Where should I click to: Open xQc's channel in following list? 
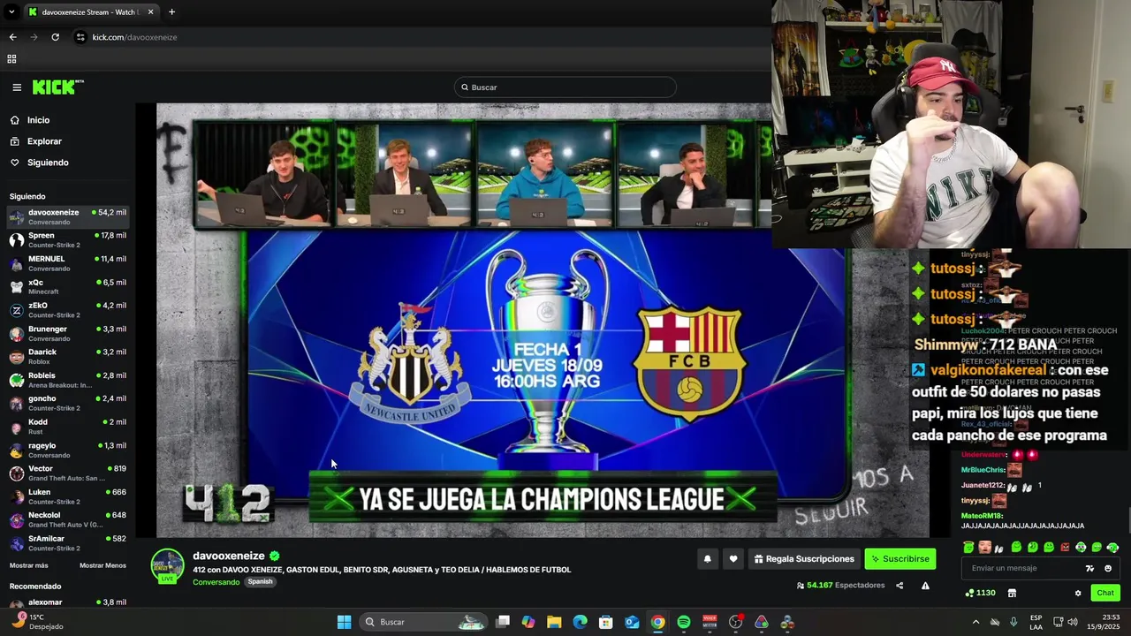(x=68, y=287)
